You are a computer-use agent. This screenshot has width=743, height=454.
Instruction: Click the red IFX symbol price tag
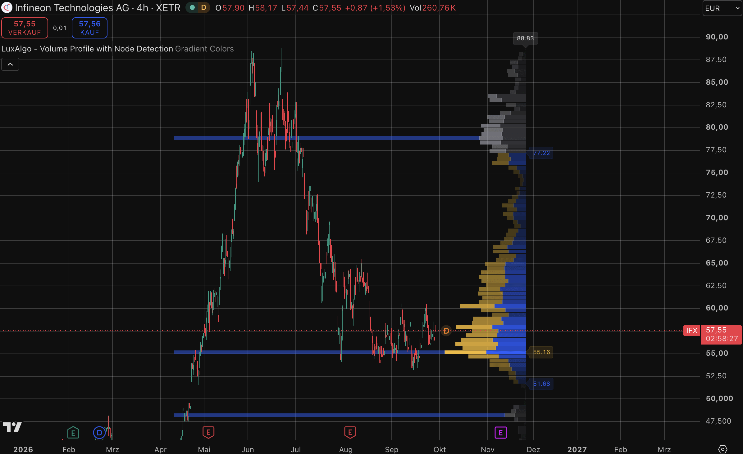click(692, 331)
